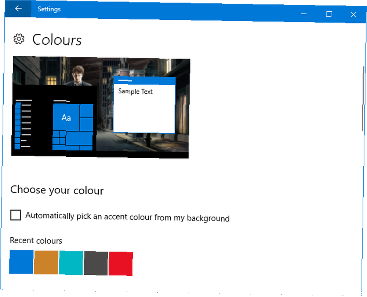This screenshot has width=367, height=297.
Task: Pick the teal recent colour swatch
Action: pyautogui.click(x=71, y=263)
